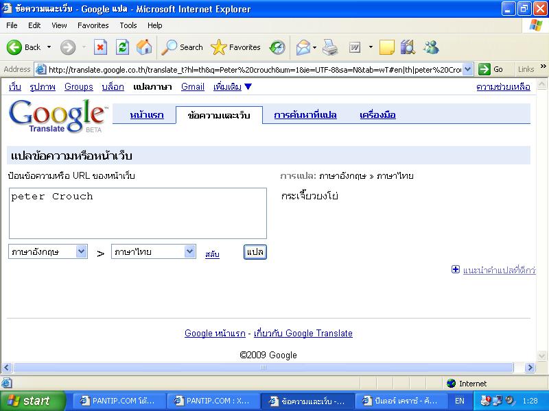Open the บล็อก link
Image resolution: width=549 pixels, height=411 pixels.
click(x=113, y=87)
